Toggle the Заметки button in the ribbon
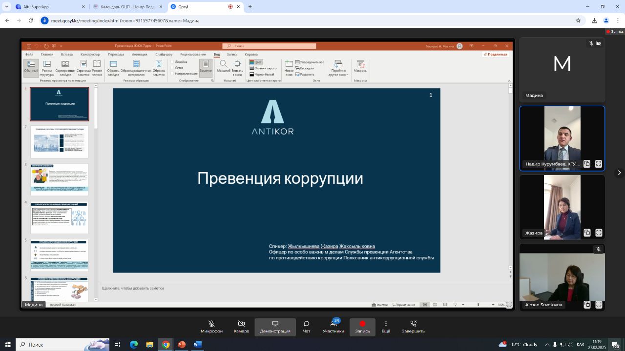The height and width of the screenshot is (351, 625). coord(206,67)
